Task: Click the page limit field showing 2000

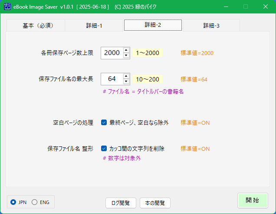Action: (112, 53)
